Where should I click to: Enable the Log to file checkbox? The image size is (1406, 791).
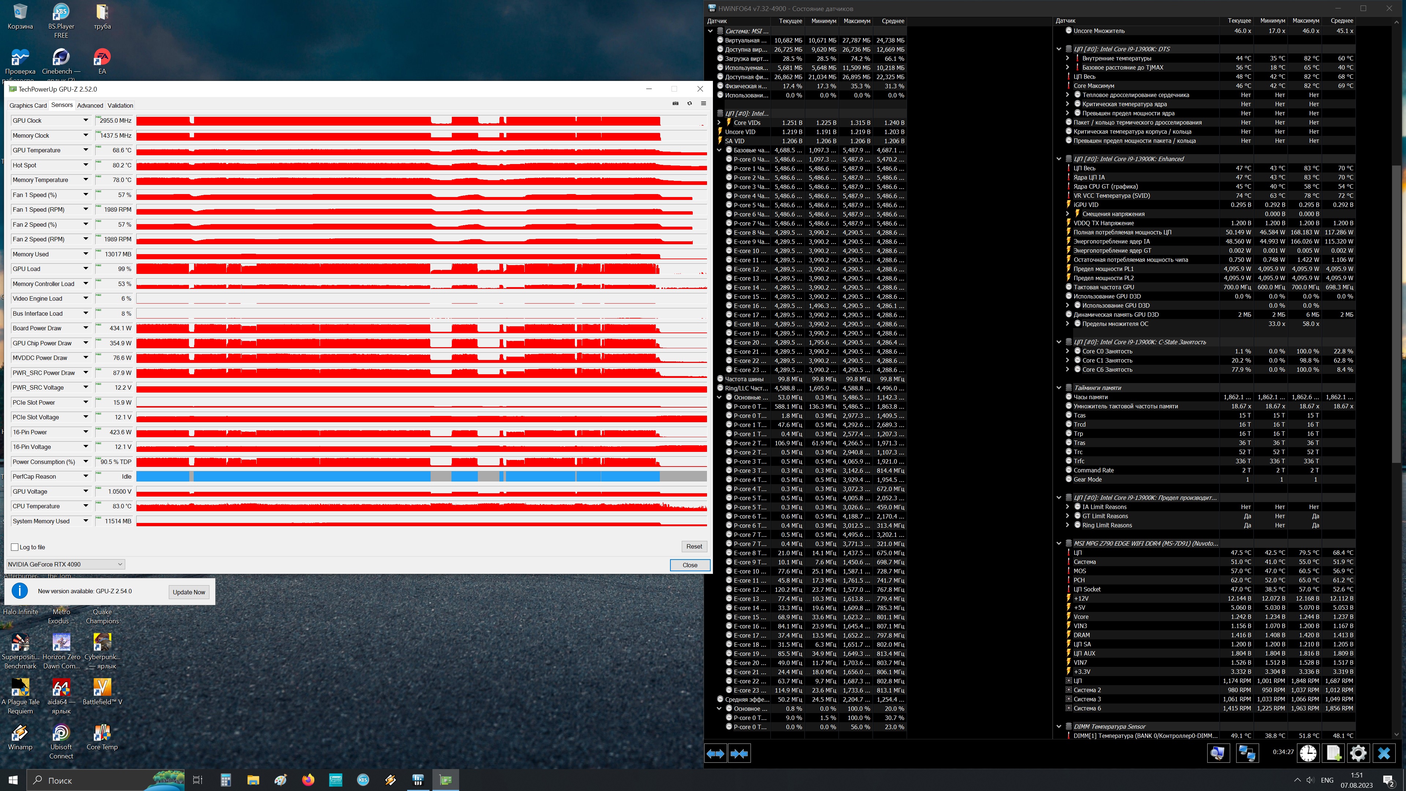(15, 547)
